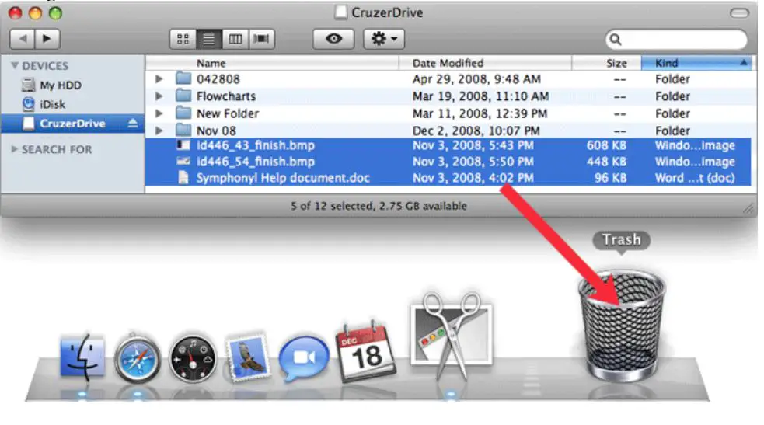
Task: Go forward with the right arrow button
Action: point(47,39)
